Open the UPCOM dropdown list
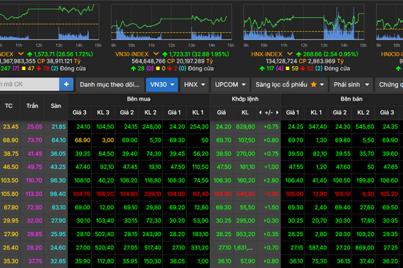Image resolution: width=403 pixels, height=268 pixels. point(230,84)
